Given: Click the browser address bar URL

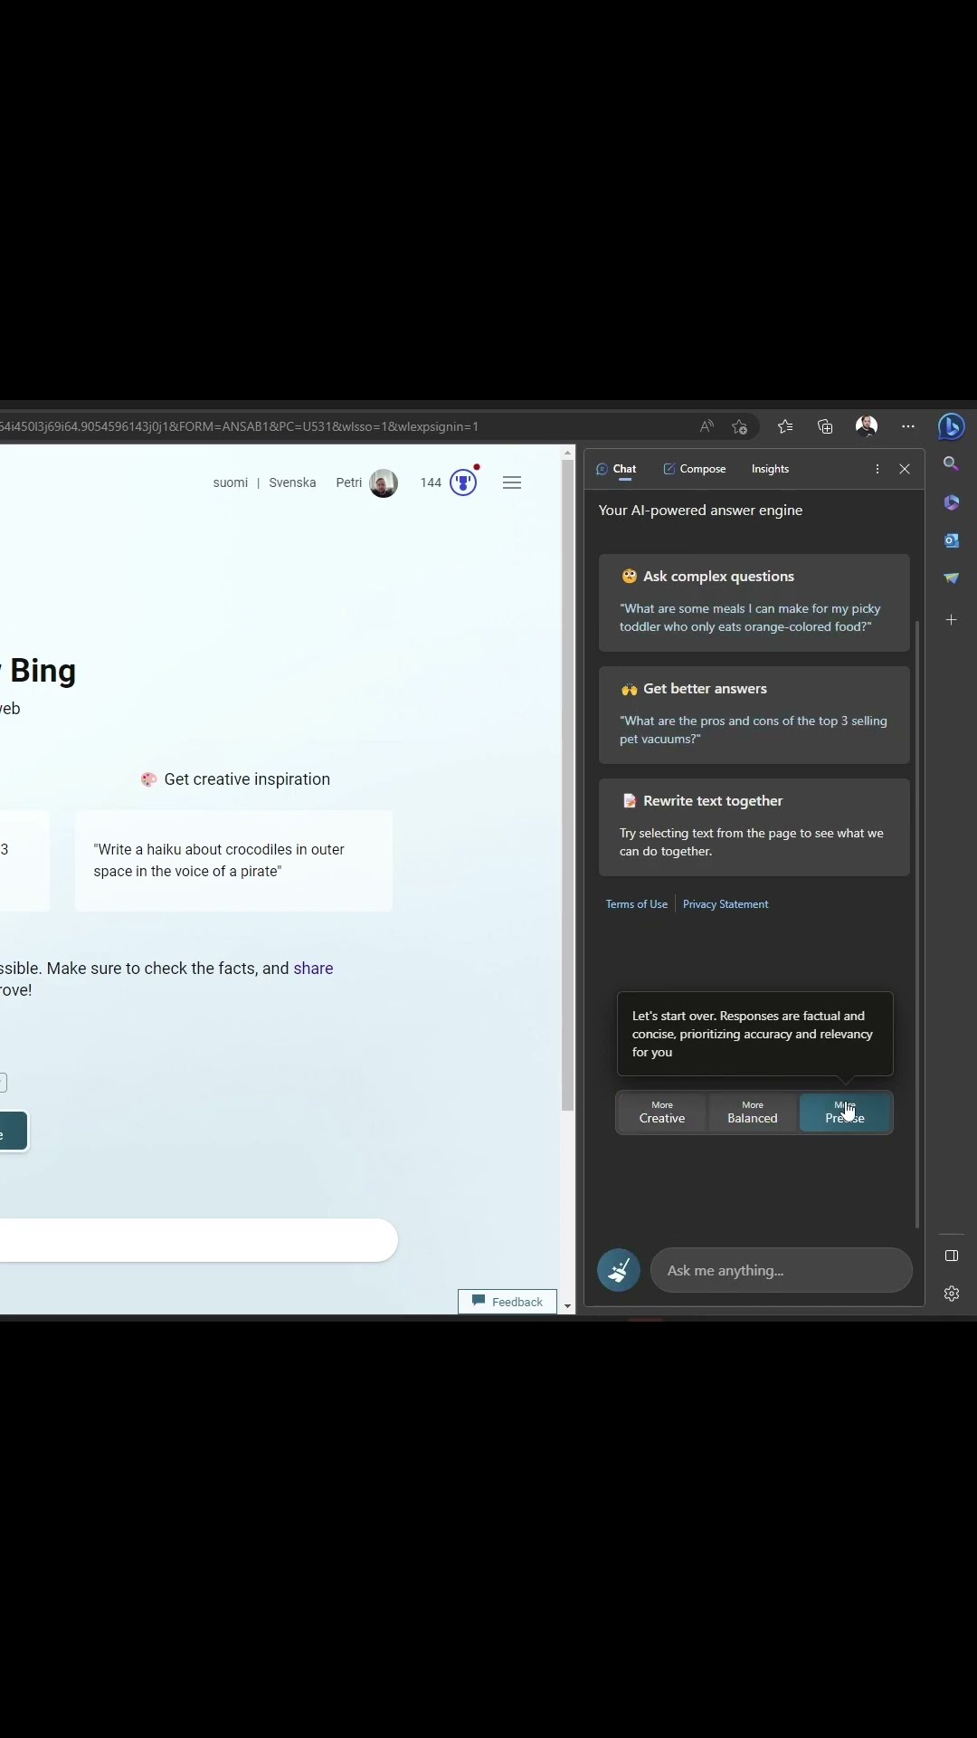Looking at the screenshot, I should pos(239,426).
